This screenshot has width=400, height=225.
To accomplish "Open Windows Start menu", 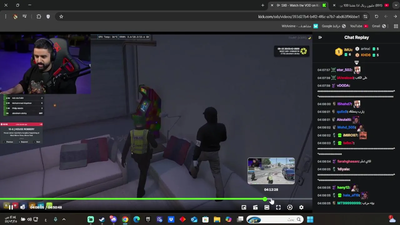I will coord(310,220).
